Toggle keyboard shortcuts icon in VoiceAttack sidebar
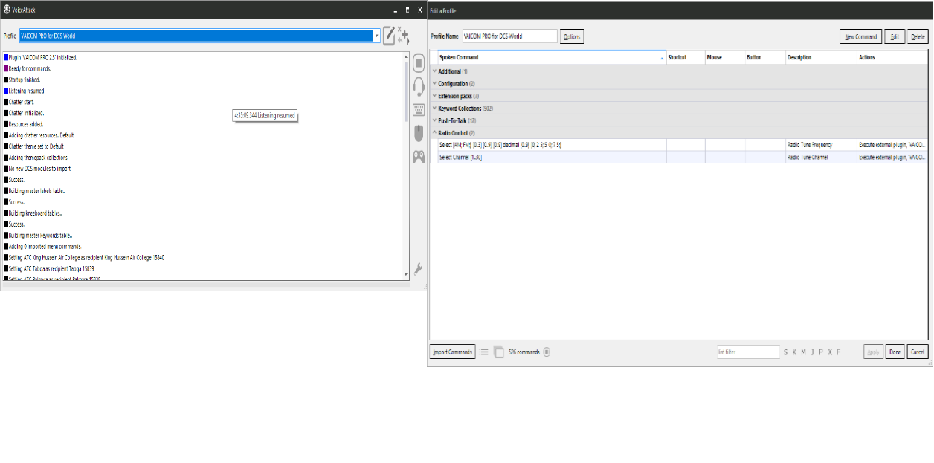The height and width of the screenshot is (463, 934). [419, 110]
